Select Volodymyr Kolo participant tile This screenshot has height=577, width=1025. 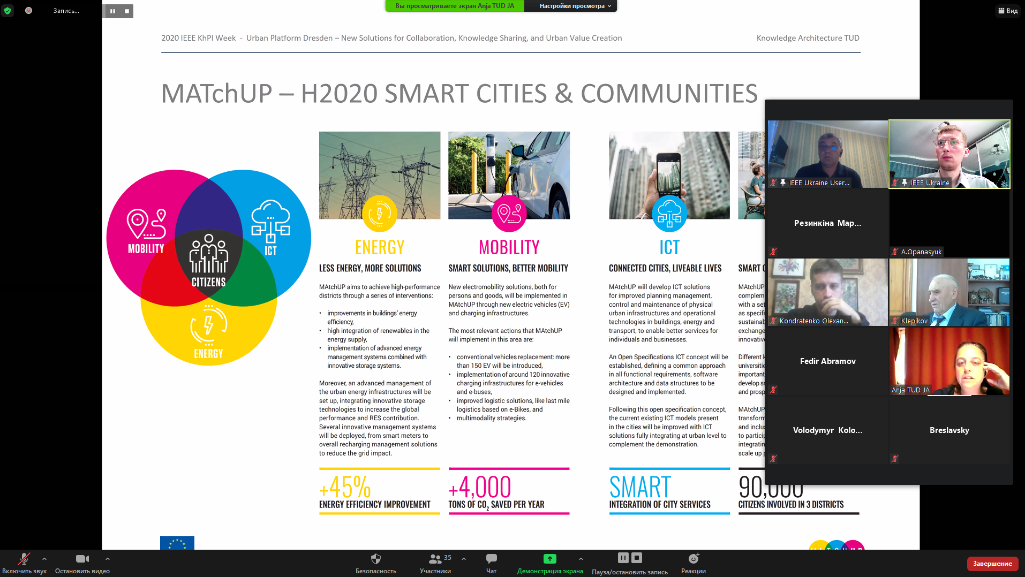(x=827, y=430)
